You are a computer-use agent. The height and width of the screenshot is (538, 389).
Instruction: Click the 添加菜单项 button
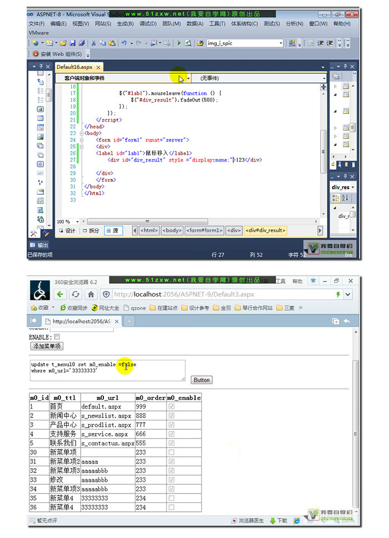[x=47, y=346]
